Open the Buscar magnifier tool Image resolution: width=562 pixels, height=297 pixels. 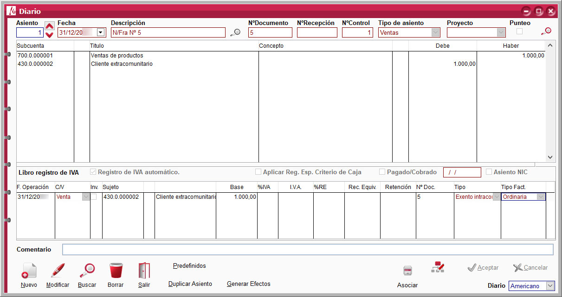87,271
